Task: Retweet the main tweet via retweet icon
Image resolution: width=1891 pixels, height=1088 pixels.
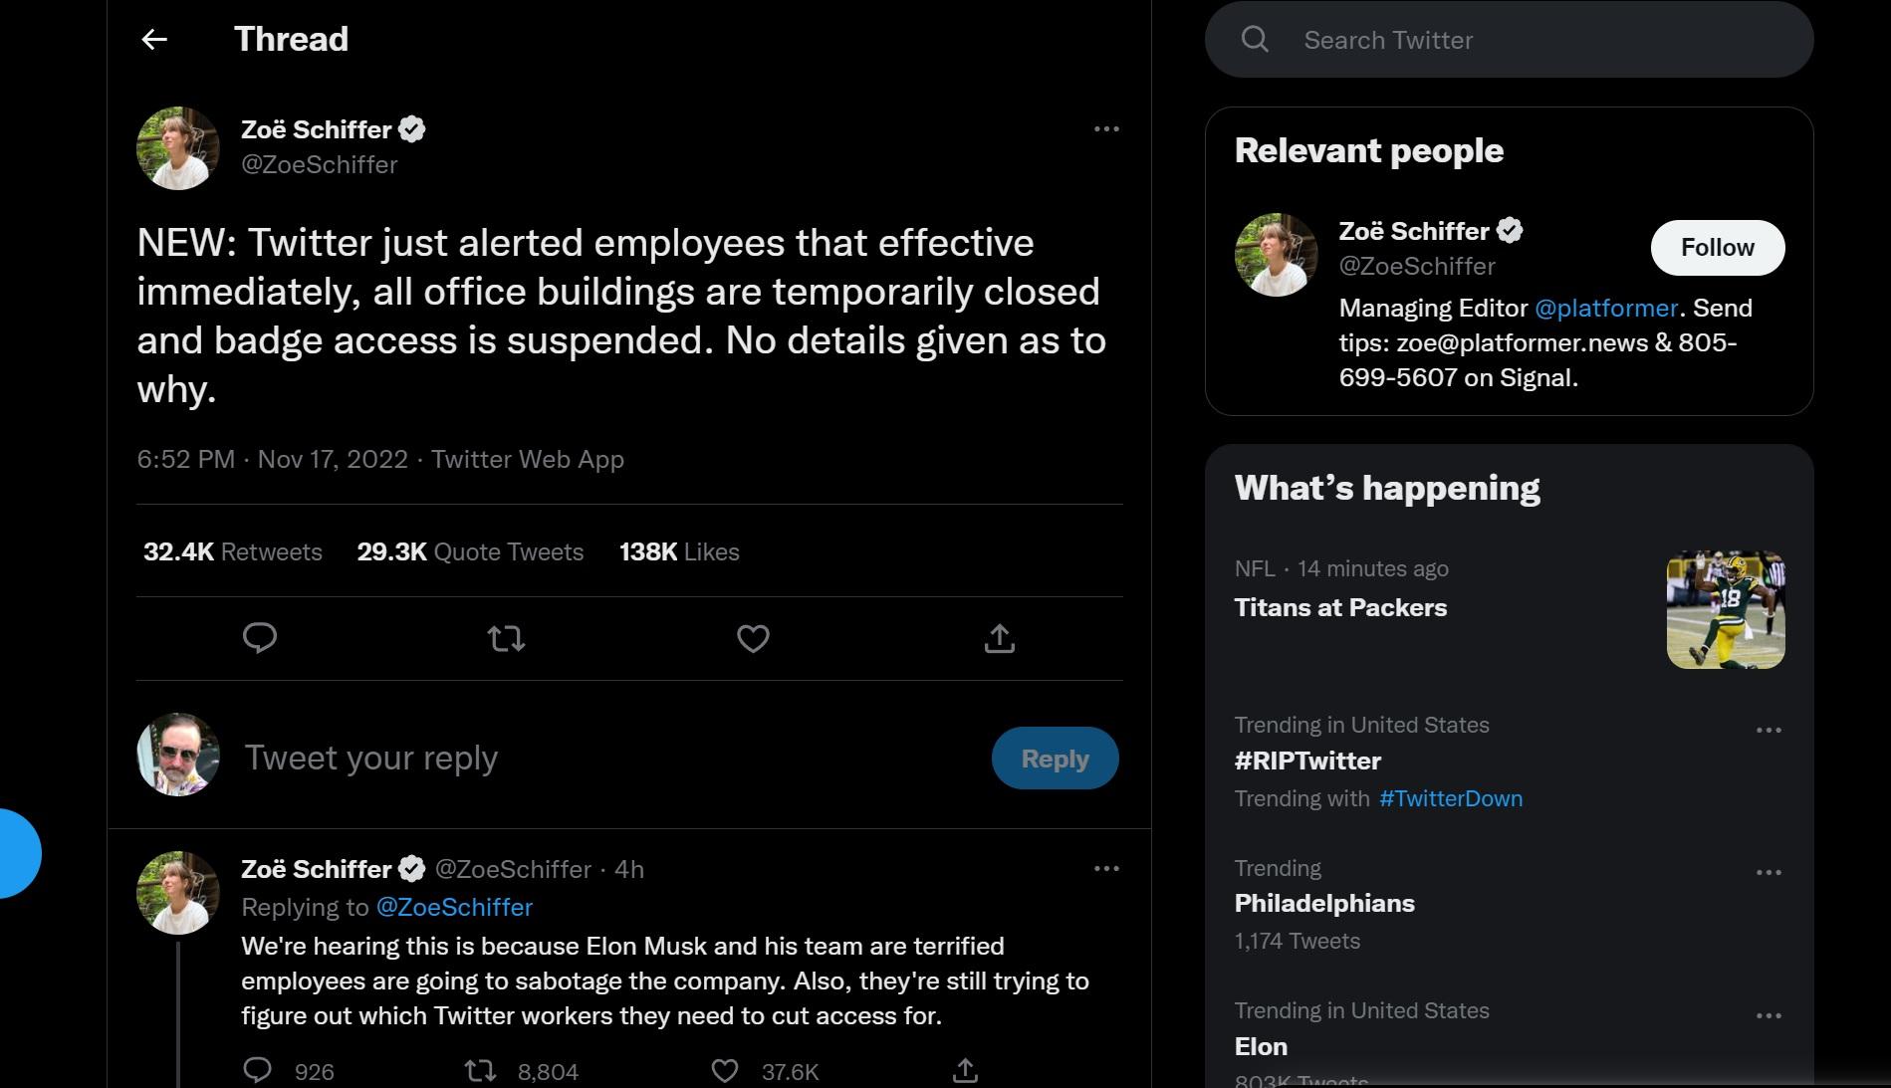Action: coord(506,638)
